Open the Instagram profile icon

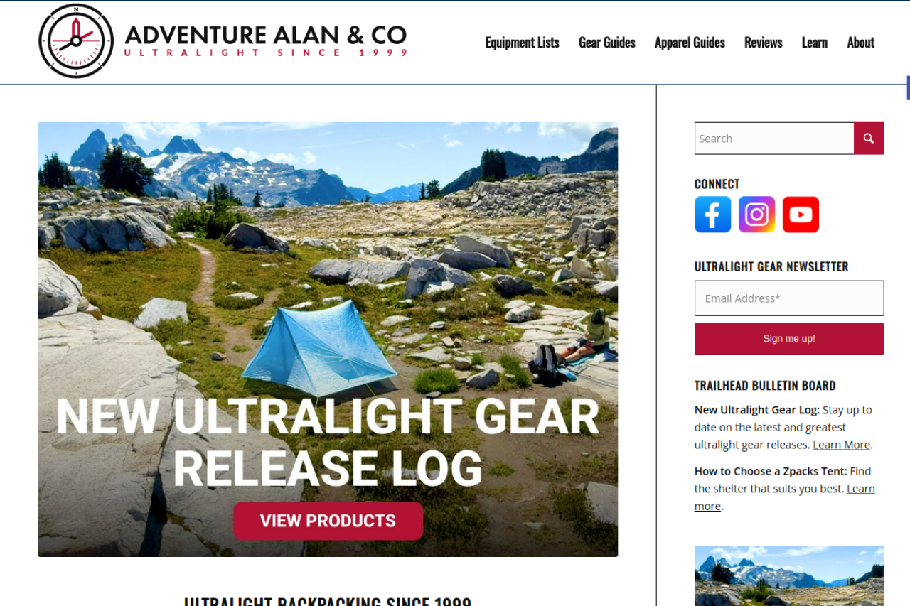pos(756,215)
